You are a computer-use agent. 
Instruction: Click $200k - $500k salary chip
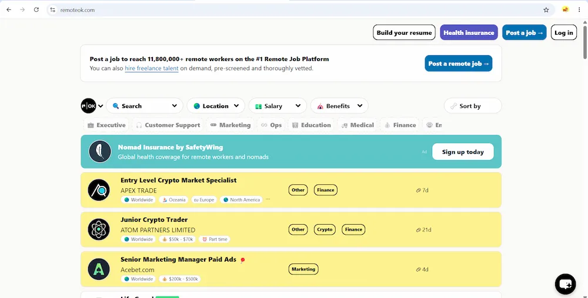click(x=179, y=279)
